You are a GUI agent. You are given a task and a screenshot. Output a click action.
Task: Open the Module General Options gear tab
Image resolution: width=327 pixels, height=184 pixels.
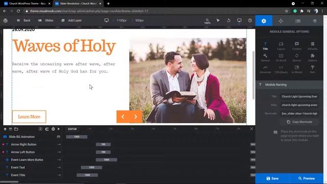(x=264, y=20)
